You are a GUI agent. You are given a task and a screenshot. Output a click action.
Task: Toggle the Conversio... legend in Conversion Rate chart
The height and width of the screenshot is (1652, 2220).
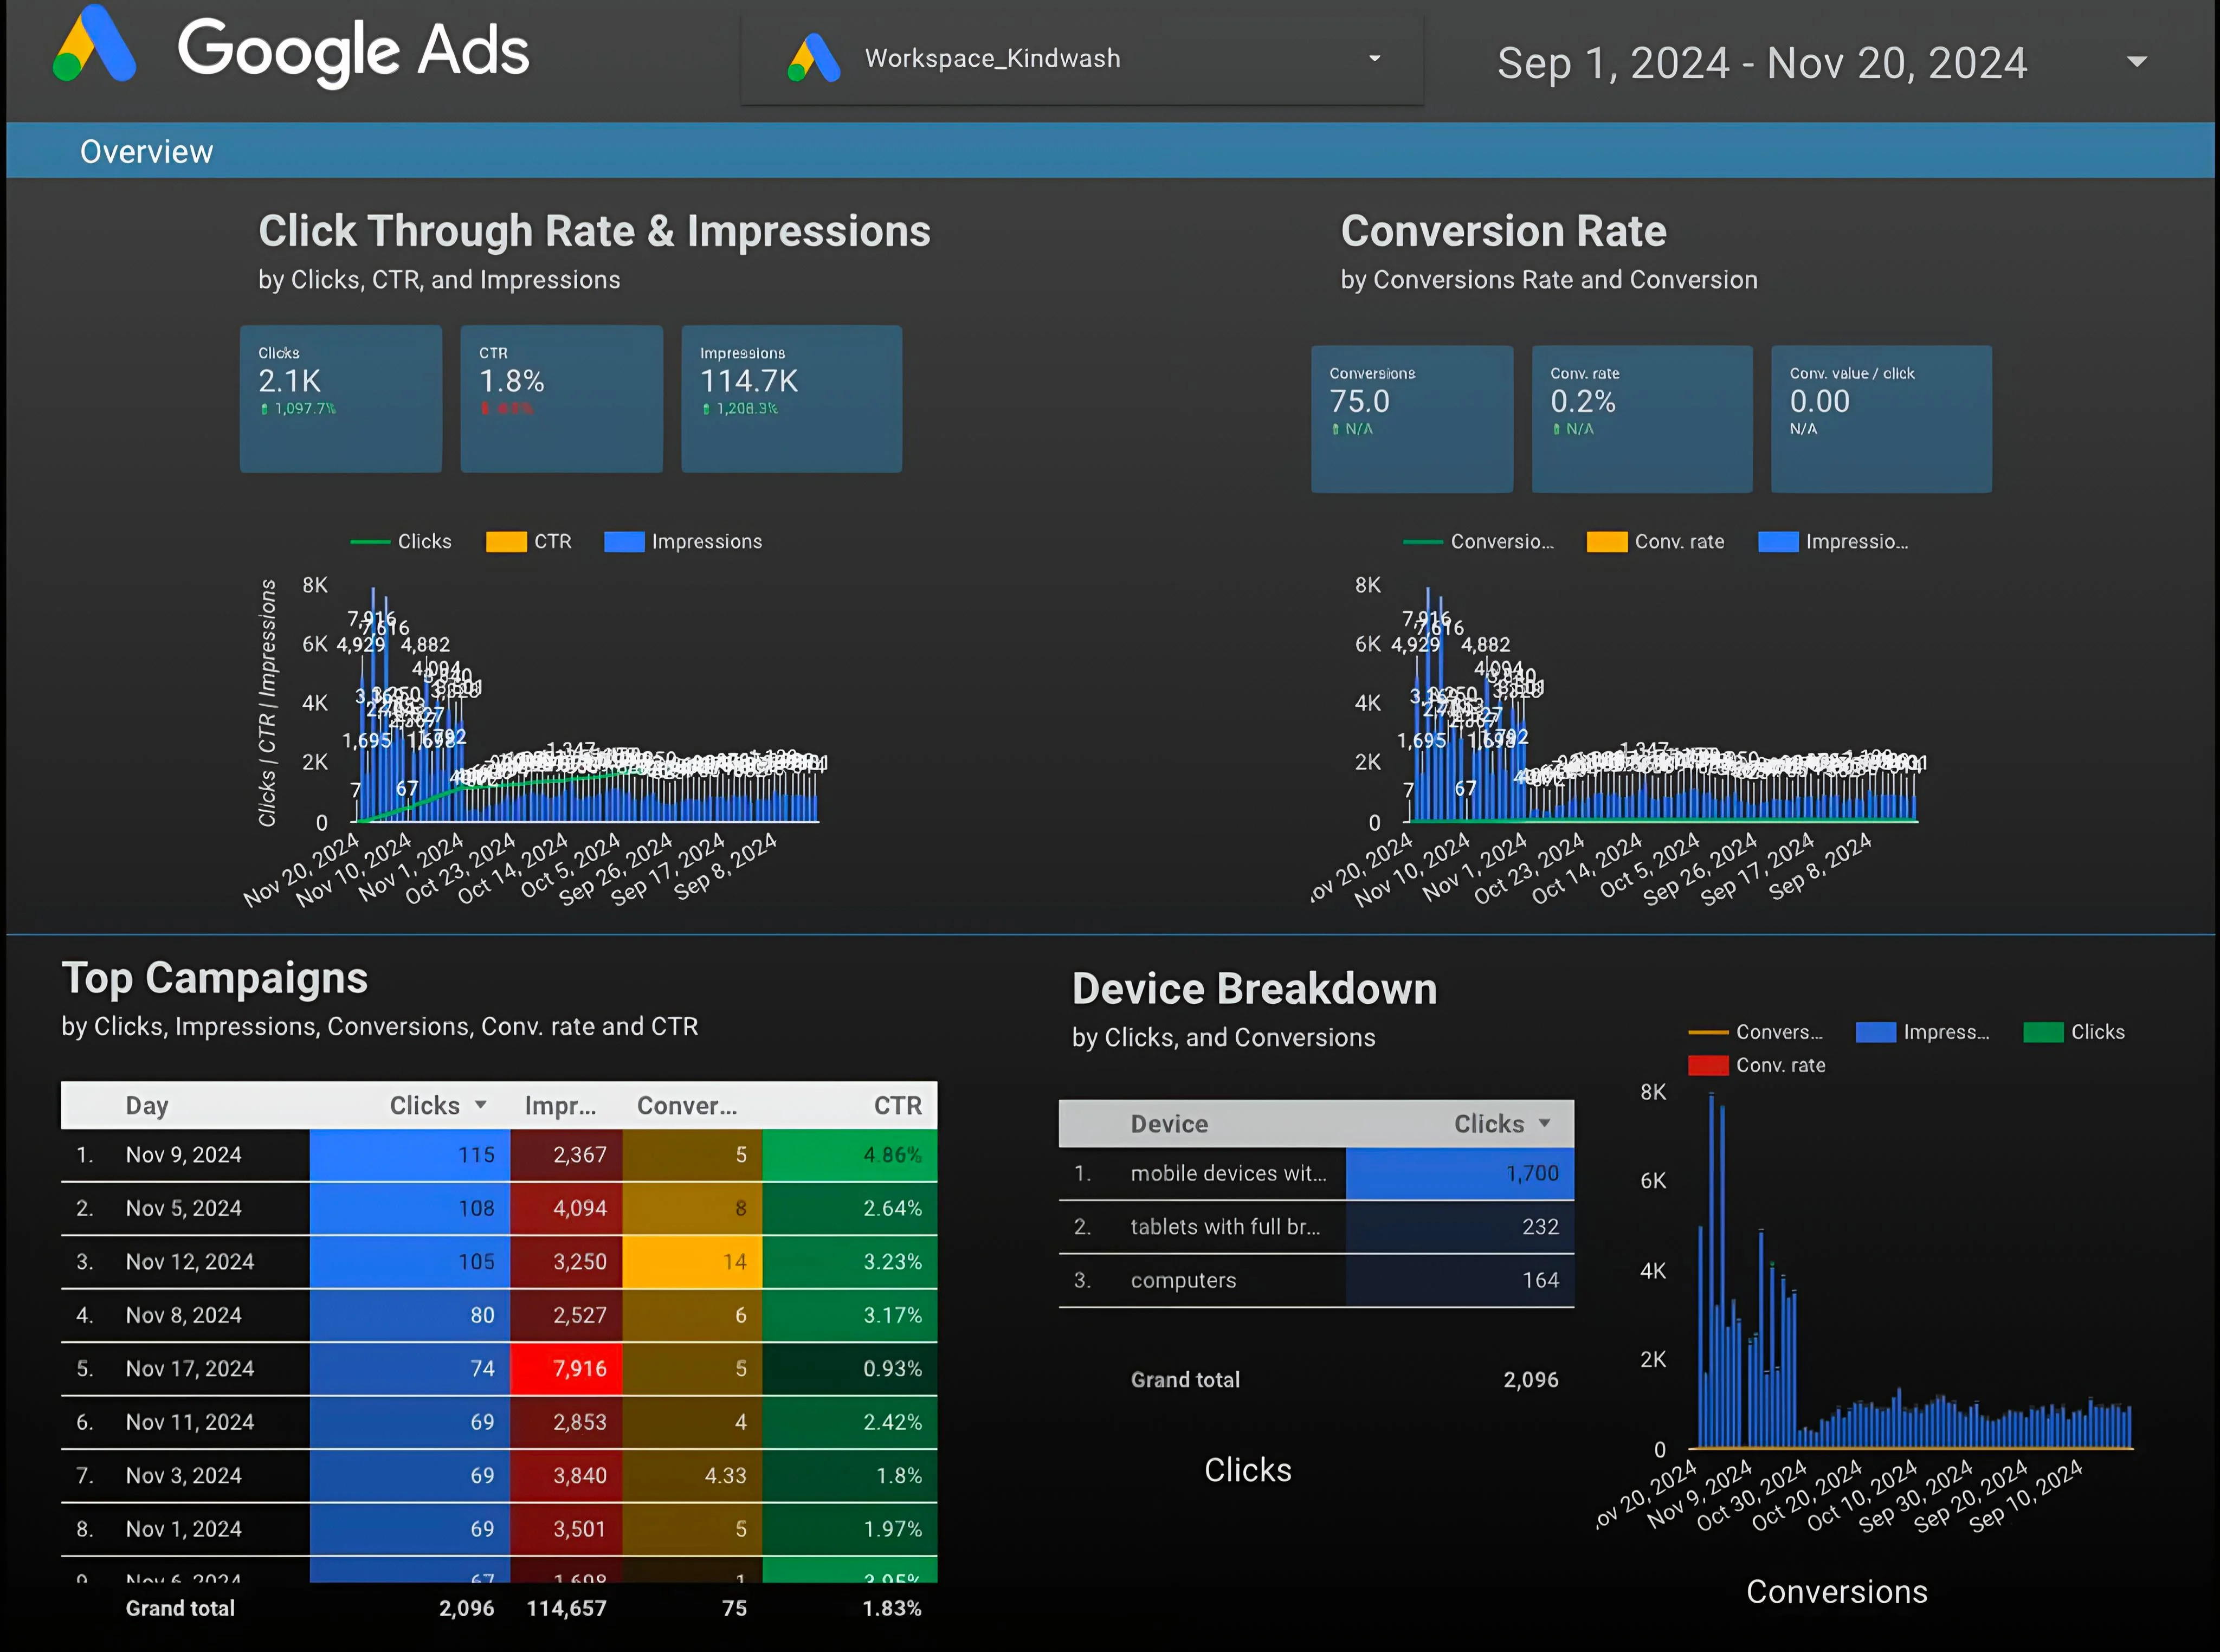1479,541
